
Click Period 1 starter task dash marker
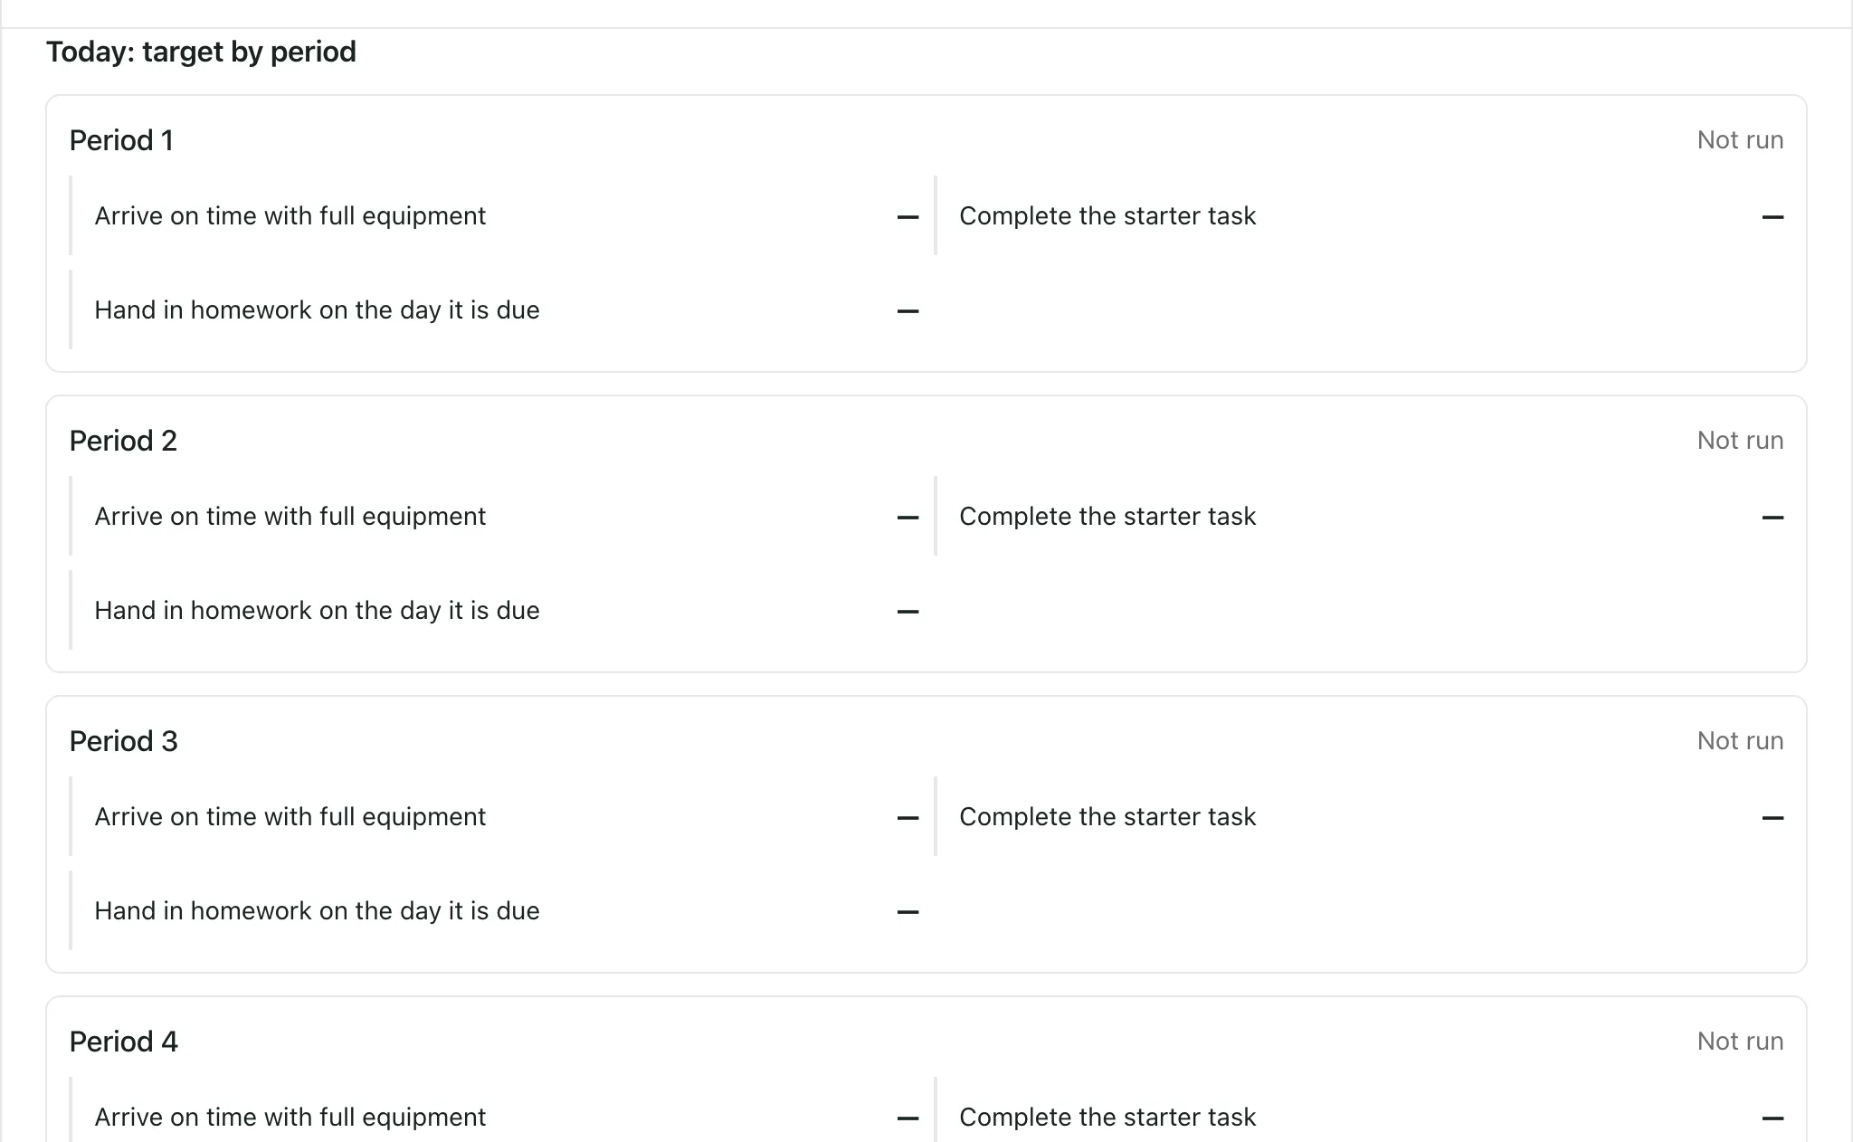tap(1772, 217)
